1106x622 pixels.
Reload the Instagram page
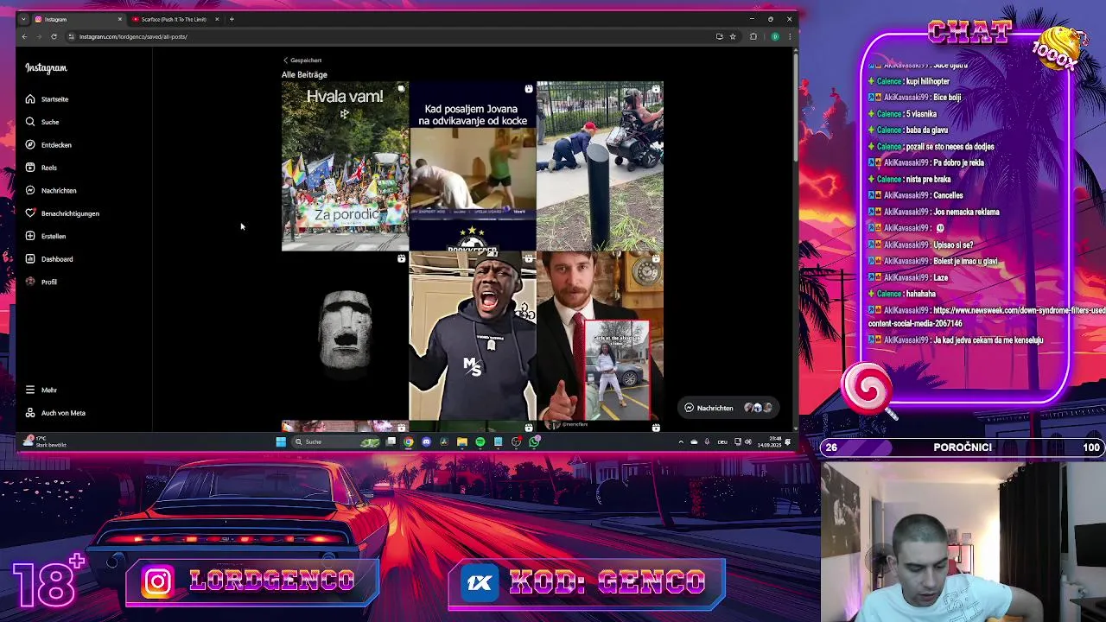point(54,36)
